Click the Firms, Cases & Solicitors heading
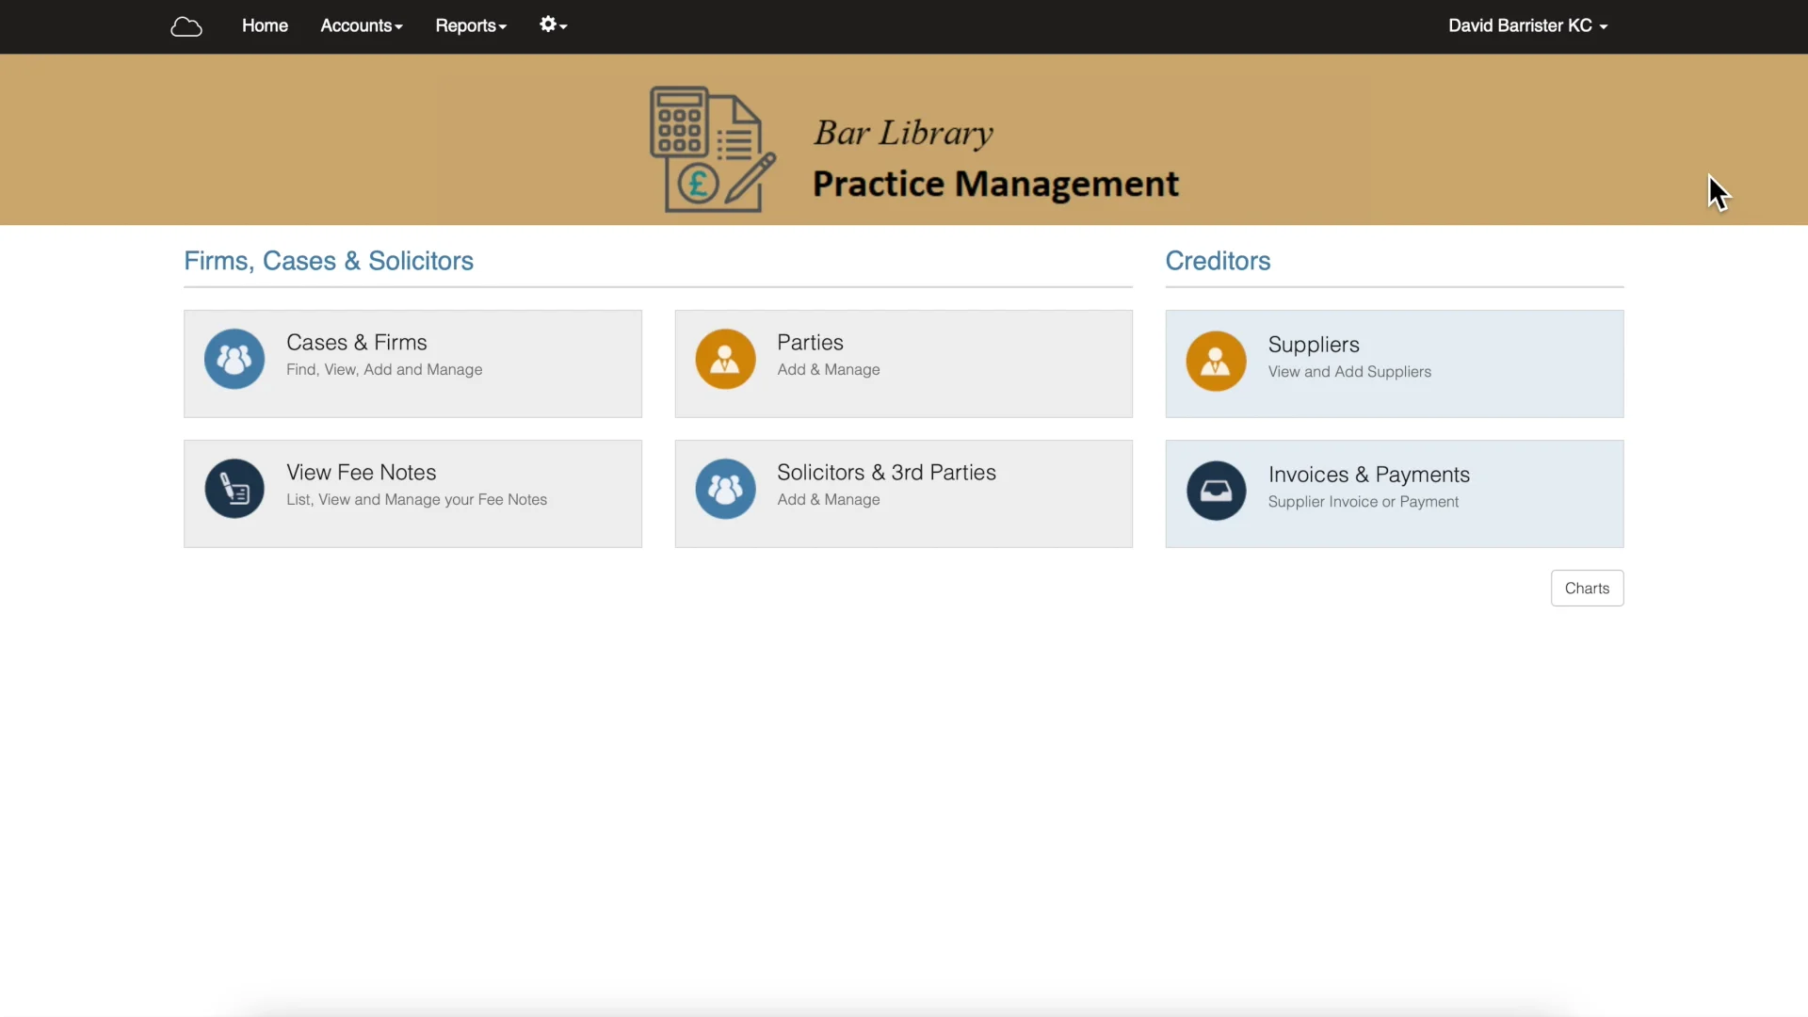 pyautogui.click(x=329, y=261)
